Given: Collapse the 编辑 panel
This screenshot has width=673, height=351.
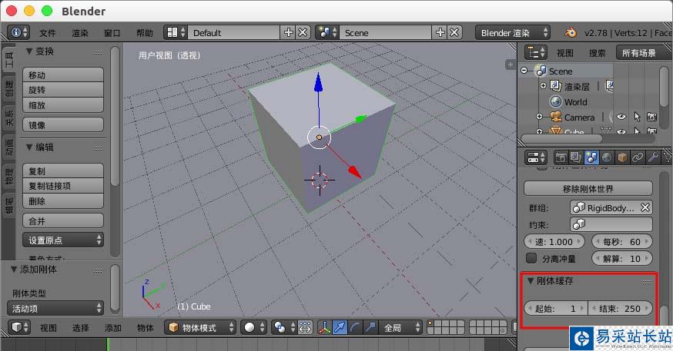Looking at the screenshot, I should [29, 147].
